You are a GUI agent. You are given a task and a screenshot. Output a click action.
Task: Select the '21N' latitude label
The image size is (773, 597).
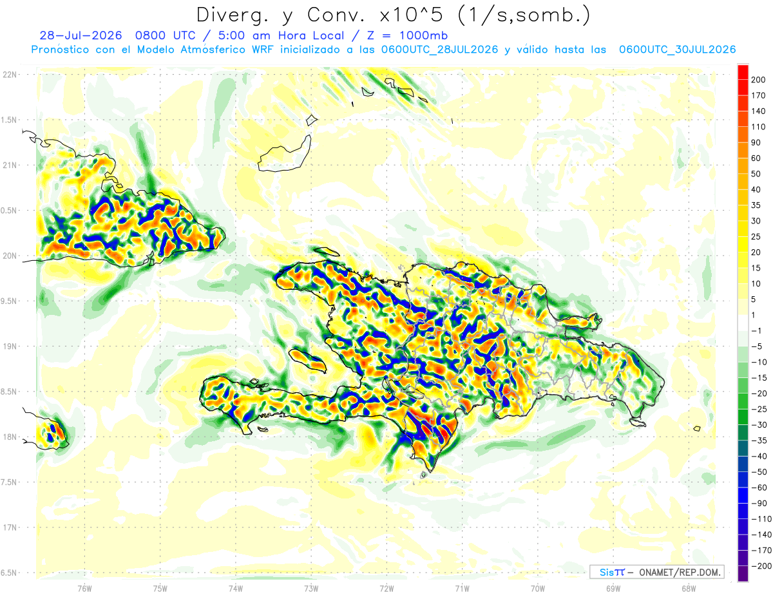10,166
